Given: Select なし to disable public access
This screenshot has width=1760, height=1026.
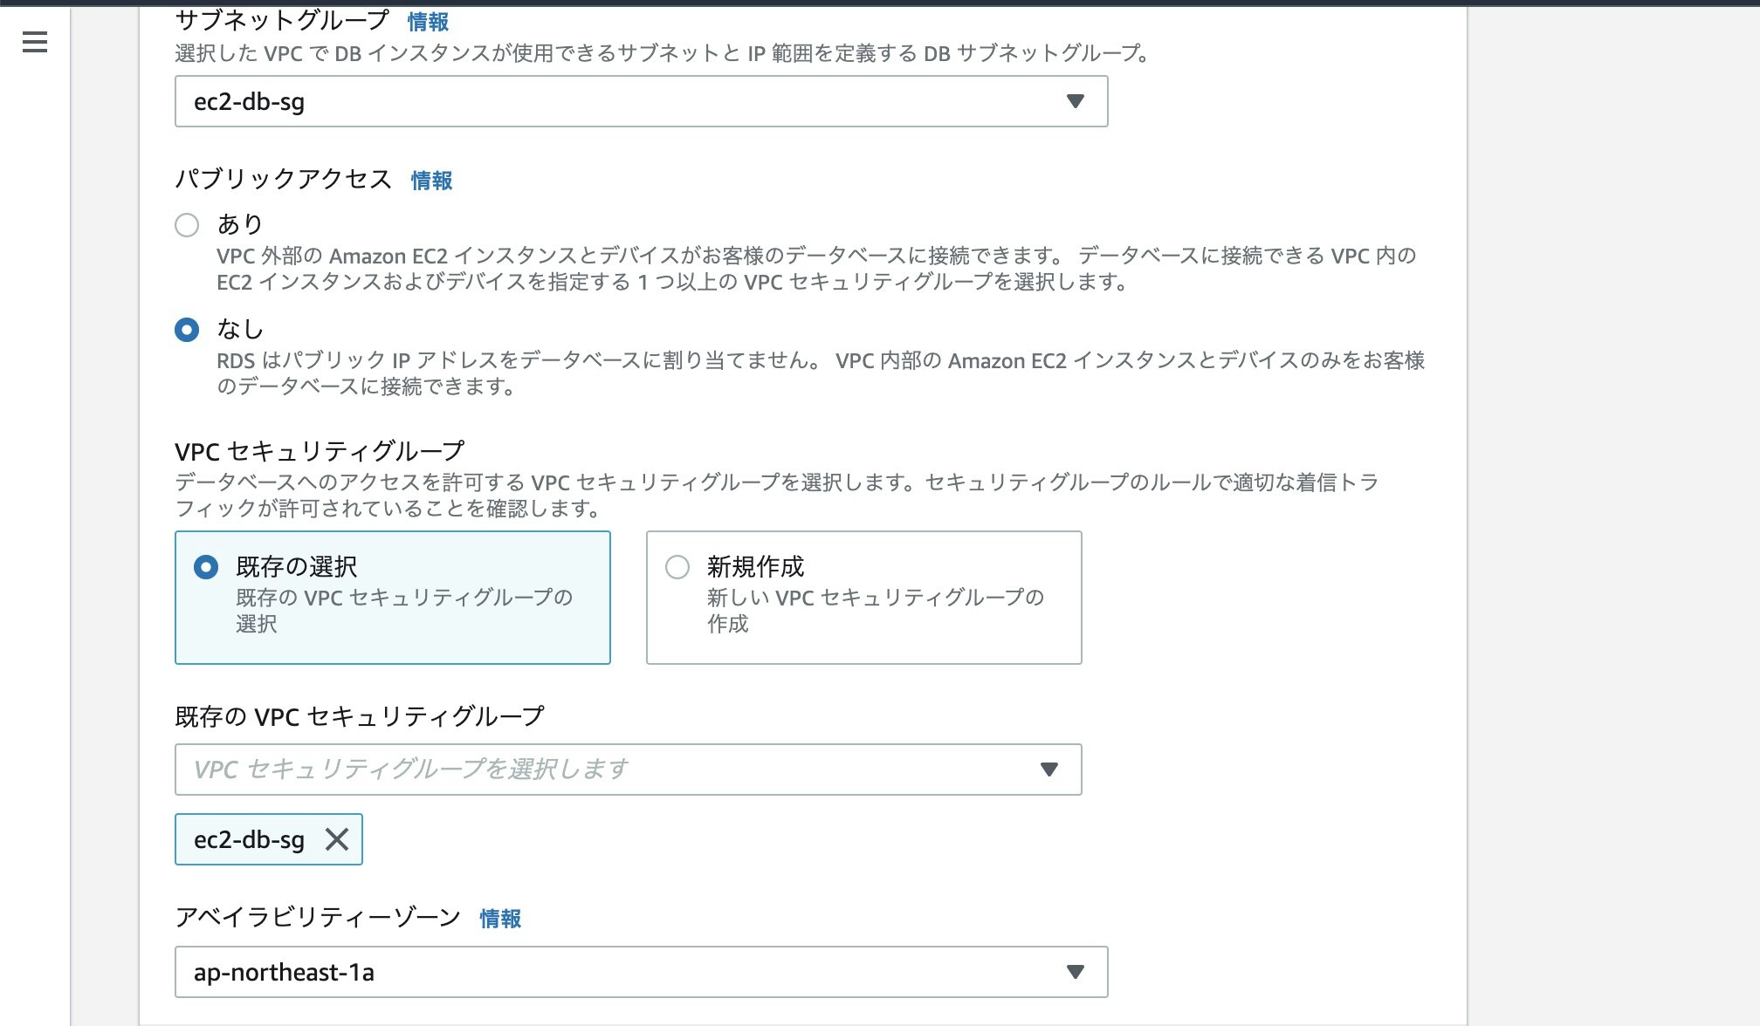Looking at the screenshot, I should [x=186, y=329].
